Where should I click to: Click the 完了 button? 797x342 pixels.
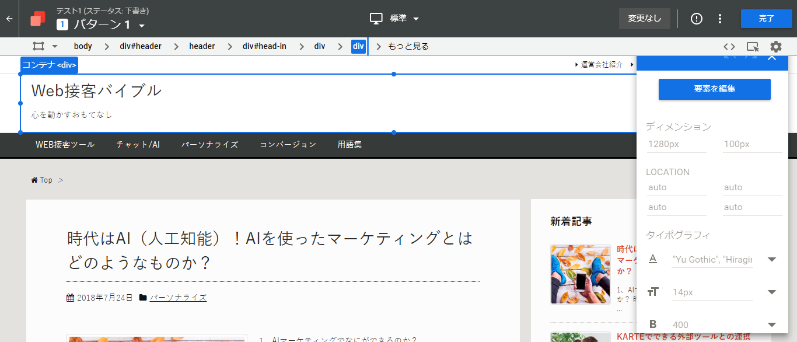(767, 19)
